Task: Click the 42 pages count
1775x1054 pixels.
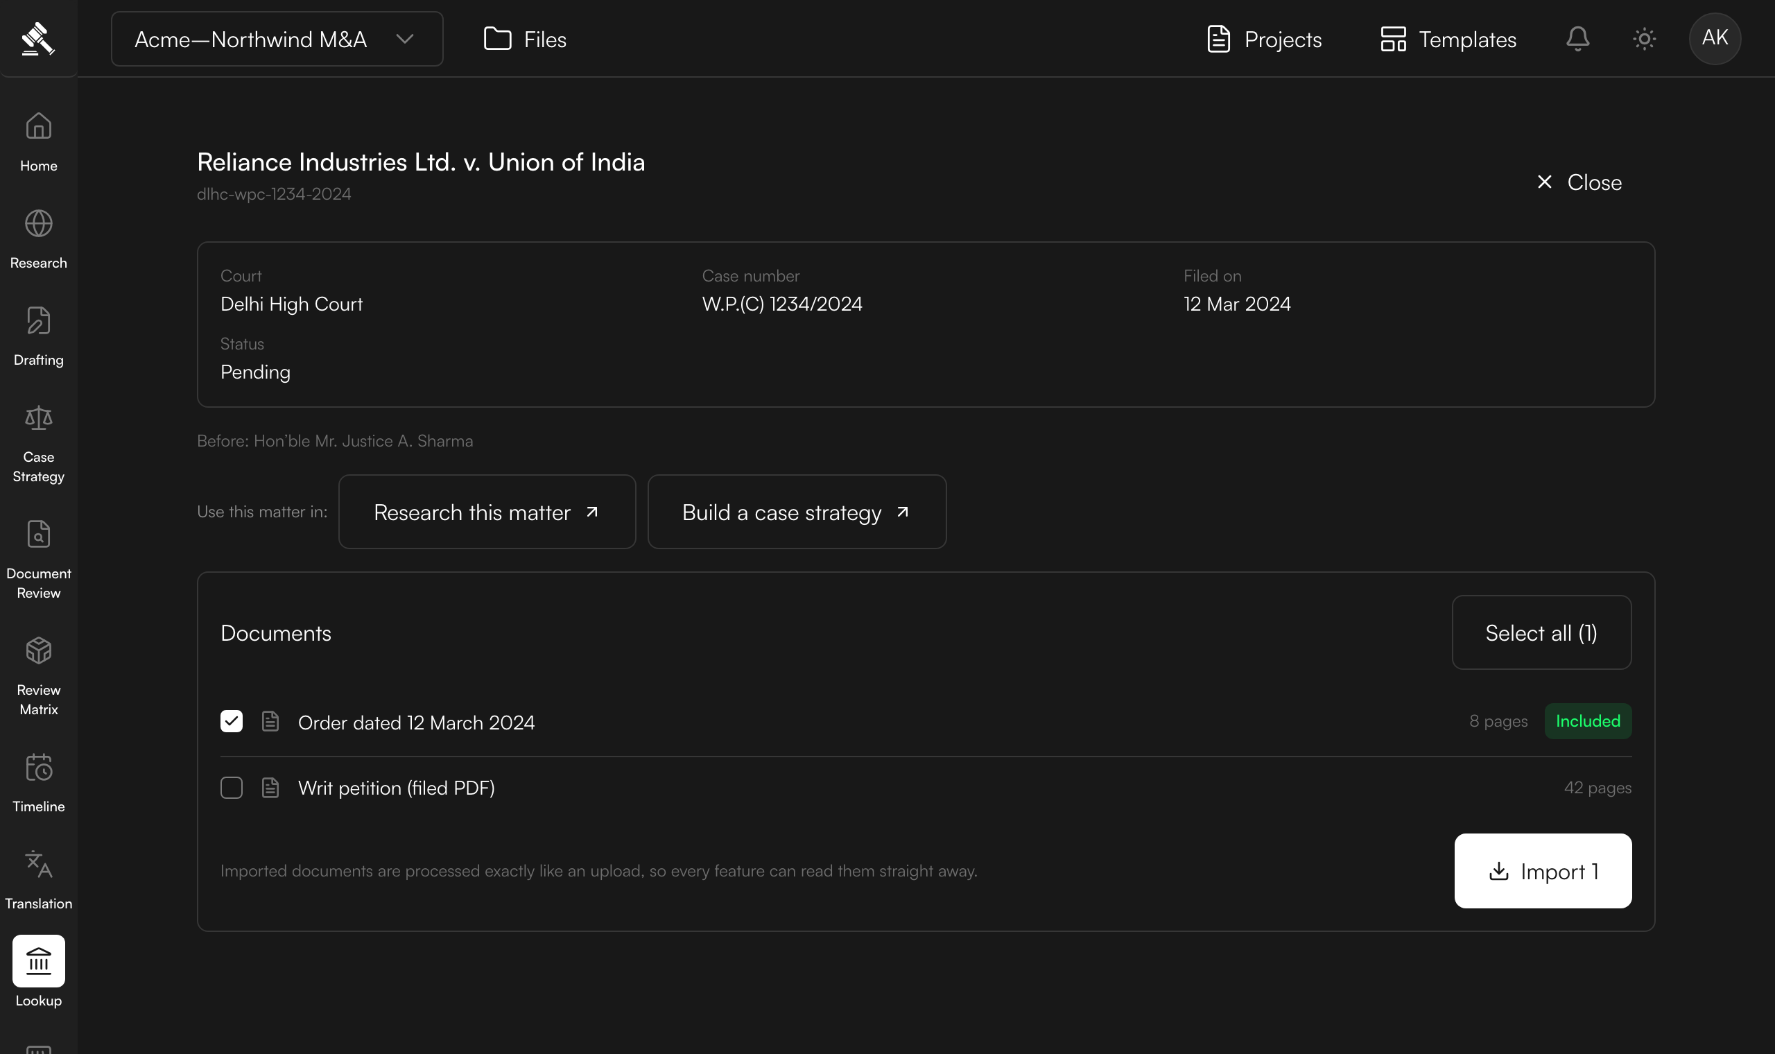Action: tap(1597, 788)
